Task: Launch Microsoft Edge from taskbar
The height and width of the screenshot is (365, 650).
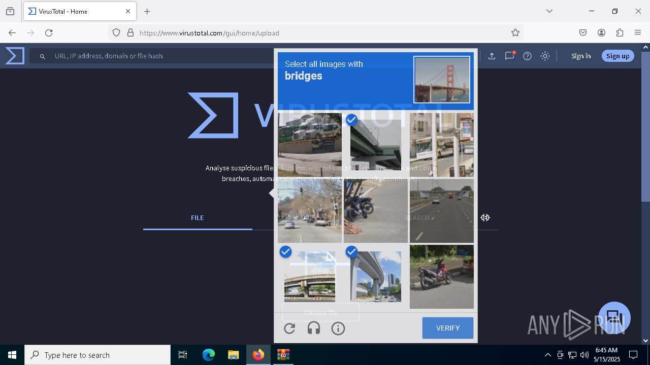Action: coord(209,355)
